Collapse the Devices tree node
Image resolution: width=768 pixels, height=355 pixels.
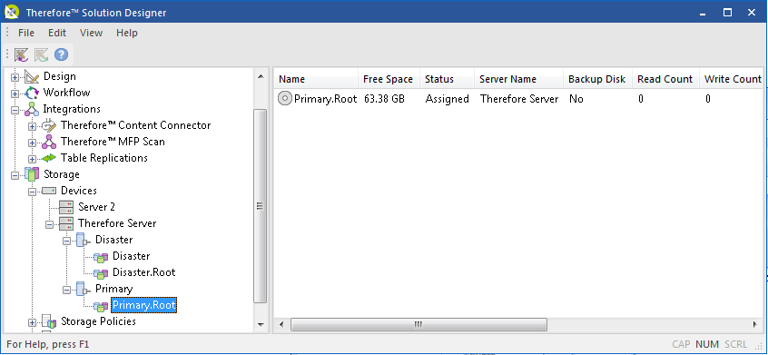[x=33, y=192]
